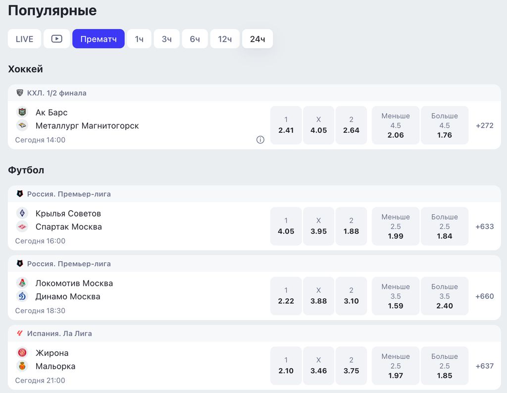Screen dimensions: 507x393
Task: Pick Меньше 2.5 at 1.99
Action: 396,226
